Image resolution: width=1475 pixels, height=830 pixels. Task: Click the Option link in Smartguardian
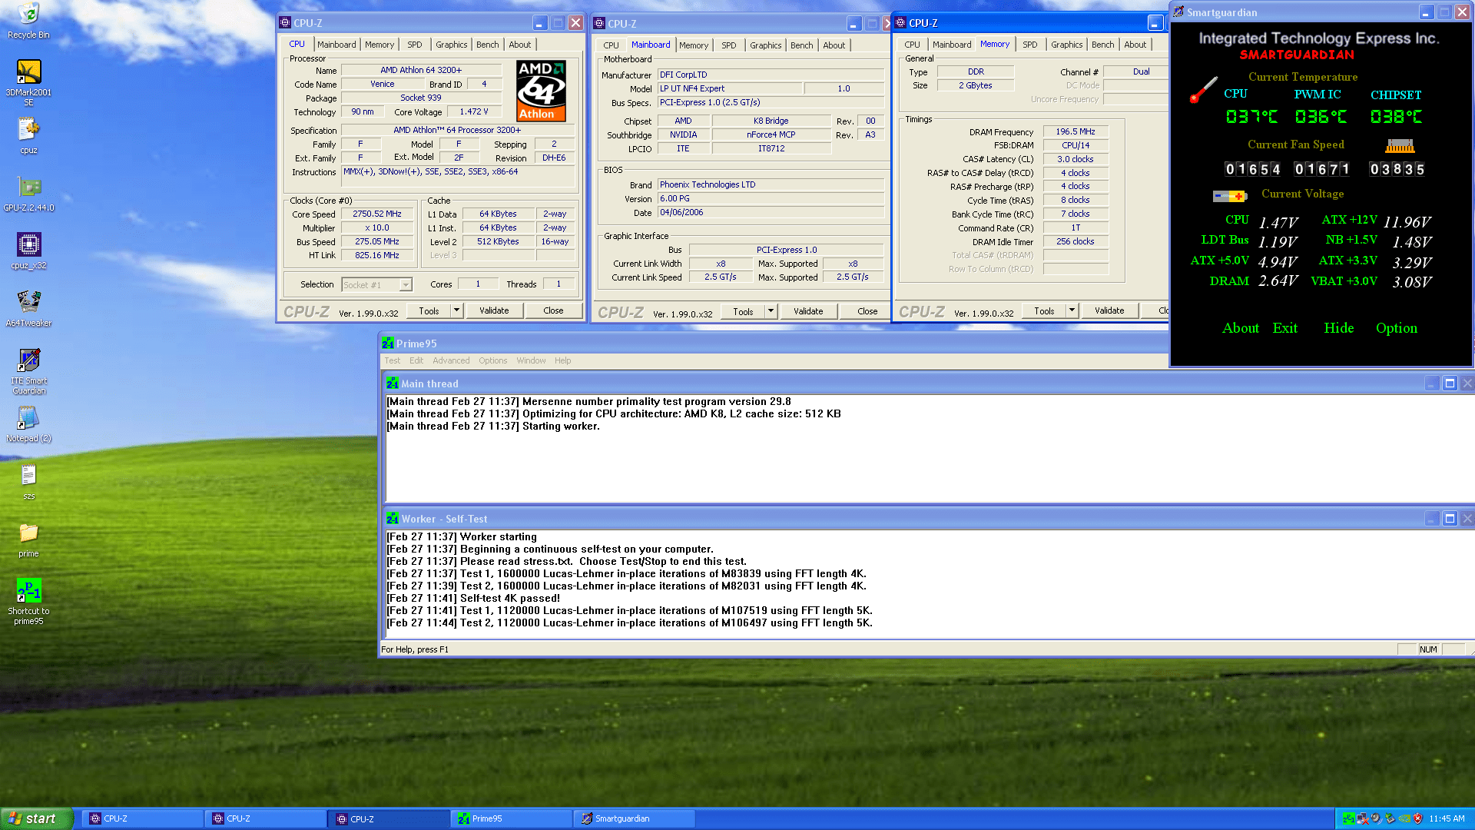pos(1396,328)
